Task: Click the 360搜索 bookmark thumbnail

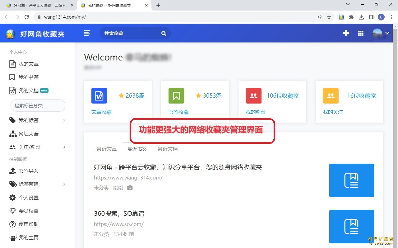Action: pyautogui.click(x=352, y=227)
